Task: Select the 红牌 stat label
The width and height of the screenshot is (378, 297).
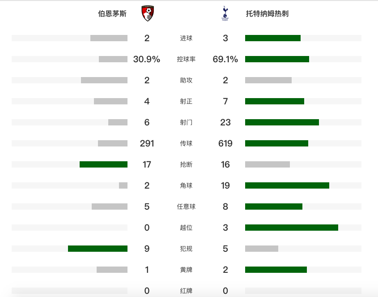Action: [186, 291]
